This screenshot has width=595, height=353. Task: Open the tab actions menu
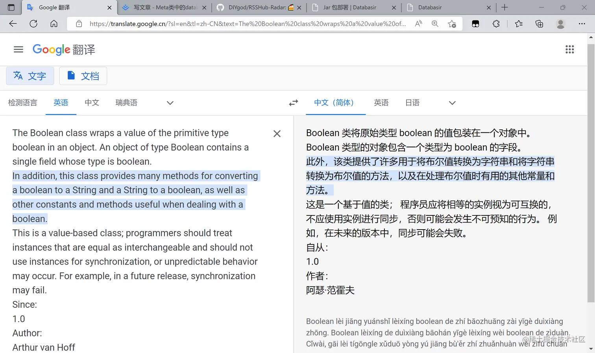(x=11, y=7)
